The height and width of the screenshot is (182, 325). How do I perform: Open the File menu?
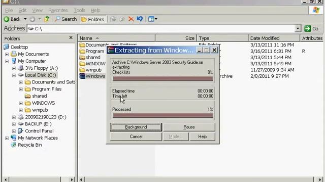point(9,10)
